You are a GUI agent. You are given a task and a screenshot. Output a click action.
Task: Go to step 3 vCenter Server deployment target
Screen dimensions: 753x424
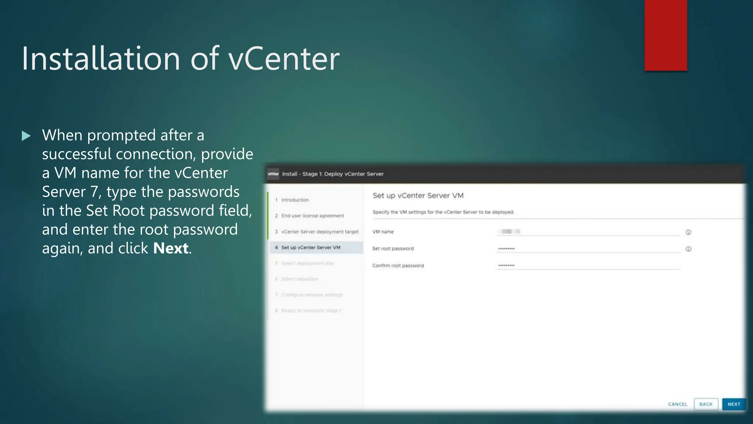tap(316, 232)
